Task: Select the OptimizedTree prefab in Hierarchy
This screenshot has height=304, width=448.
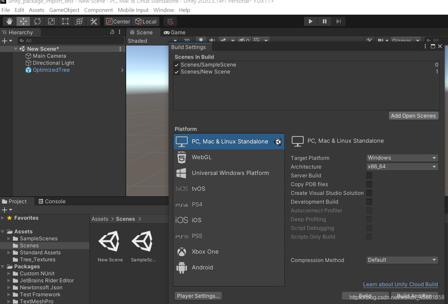Action: click(51, 70)
